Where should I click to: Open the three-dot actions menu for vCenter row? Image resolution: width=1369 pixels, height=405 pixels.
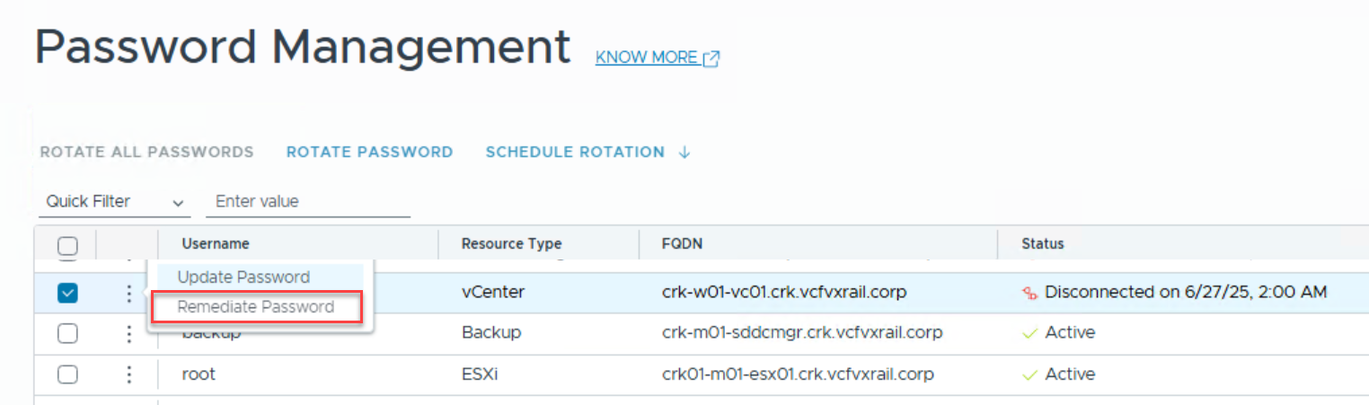[x=129, y=293]
